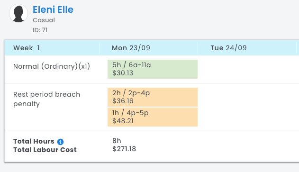Click the Rest period breach penalty label
The width and height of the screenshot is (299, 172).
pyautogui.click(x=47, y=99)
